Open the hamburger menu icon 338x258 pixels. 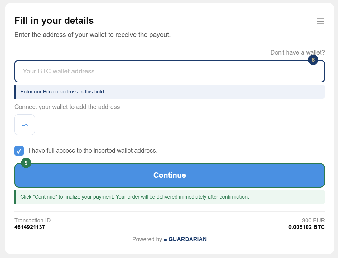321,21
